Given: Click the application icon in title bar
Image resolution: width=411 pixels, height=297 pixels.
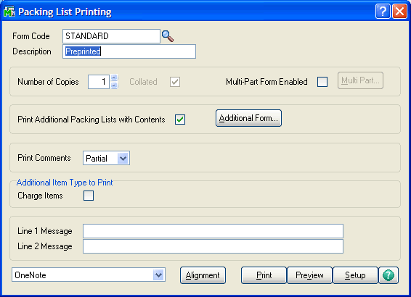Looking at the screenshot, I should (x=9, y=12).
